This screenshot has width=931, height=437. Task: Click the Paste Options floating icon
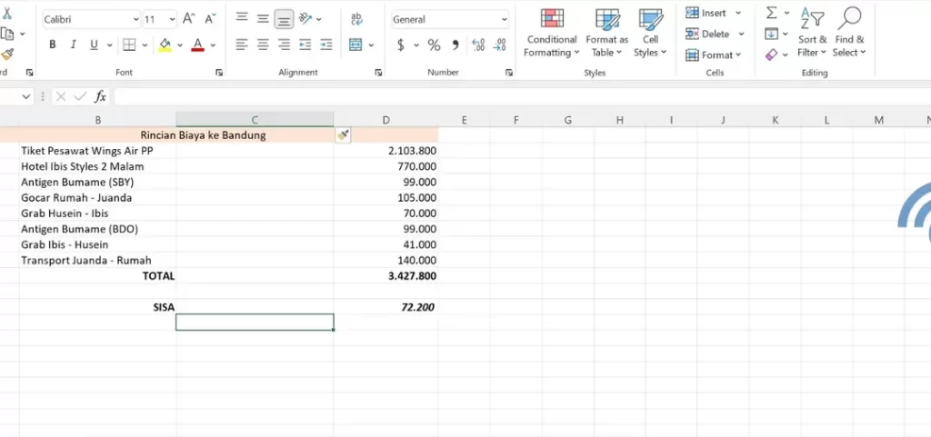tap(343, 135)
